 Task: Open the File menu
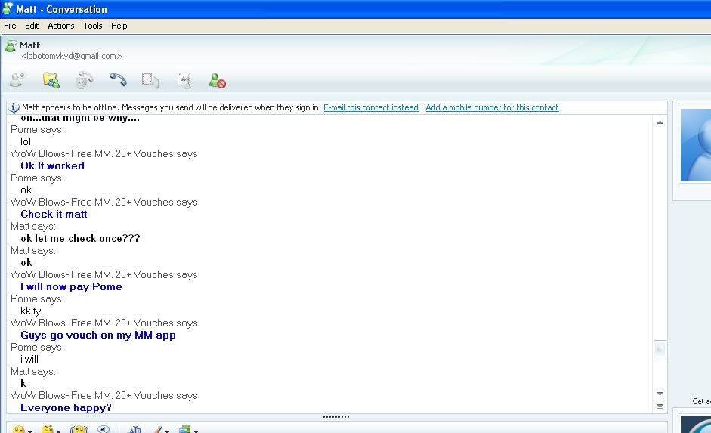point(10,26)
